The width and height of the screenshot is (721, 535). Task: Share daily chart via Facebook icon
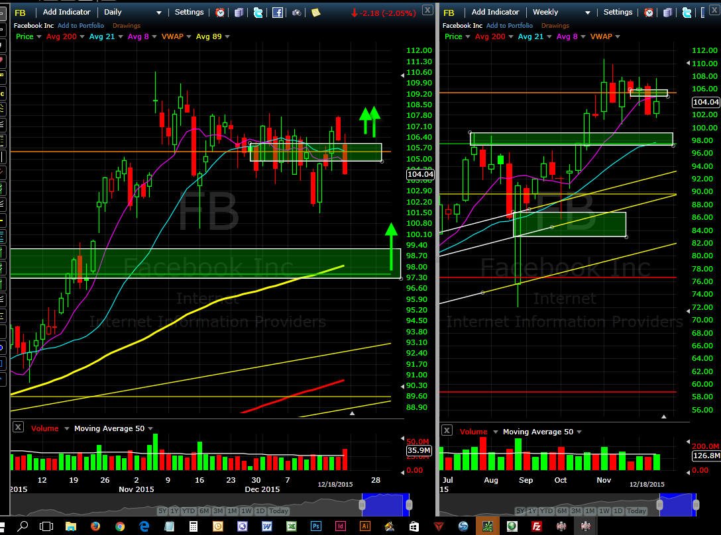pos(278,13)
